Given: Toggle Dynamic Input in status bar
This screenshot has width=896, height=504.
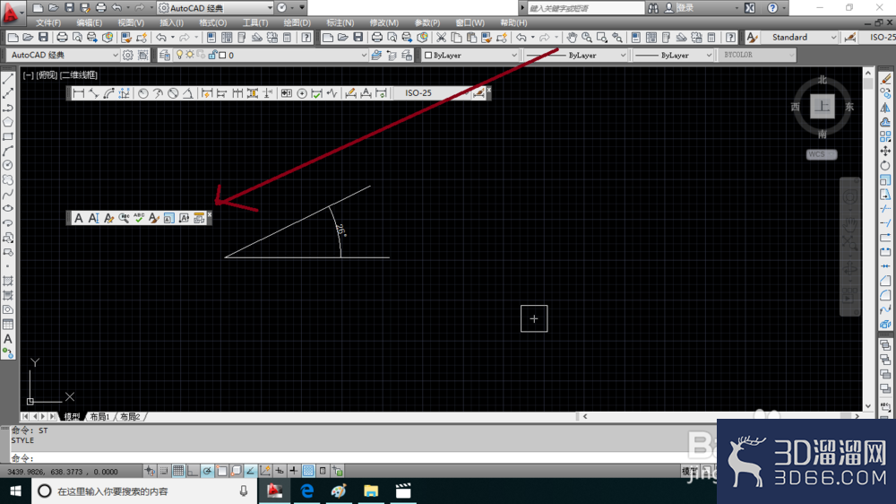Looking at the screenshot, I should click(x=280, y=472).
